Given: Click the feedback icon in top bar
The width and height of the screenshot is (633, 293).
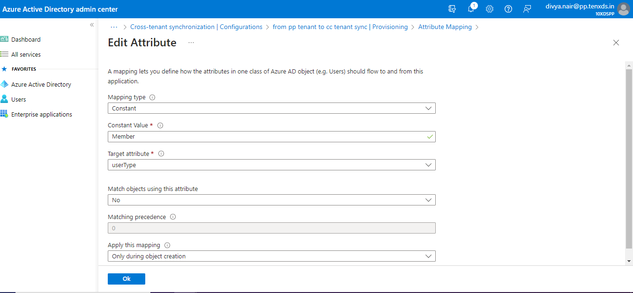Looking at the screenshot, I should coord(527,9).
